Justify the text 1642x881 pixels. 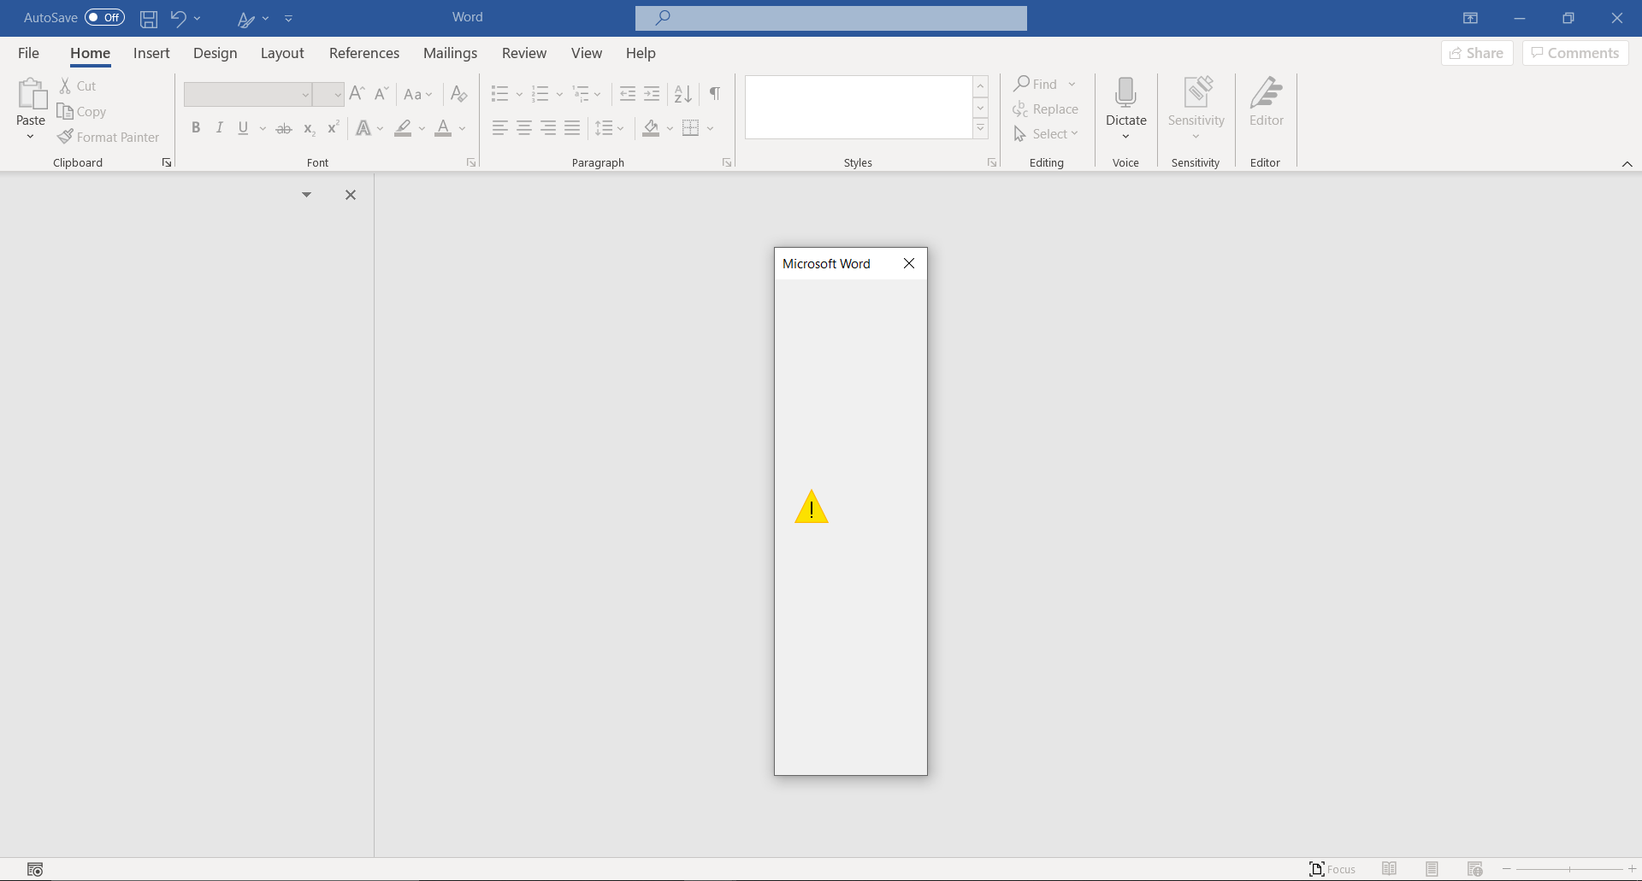pos(572,128)
